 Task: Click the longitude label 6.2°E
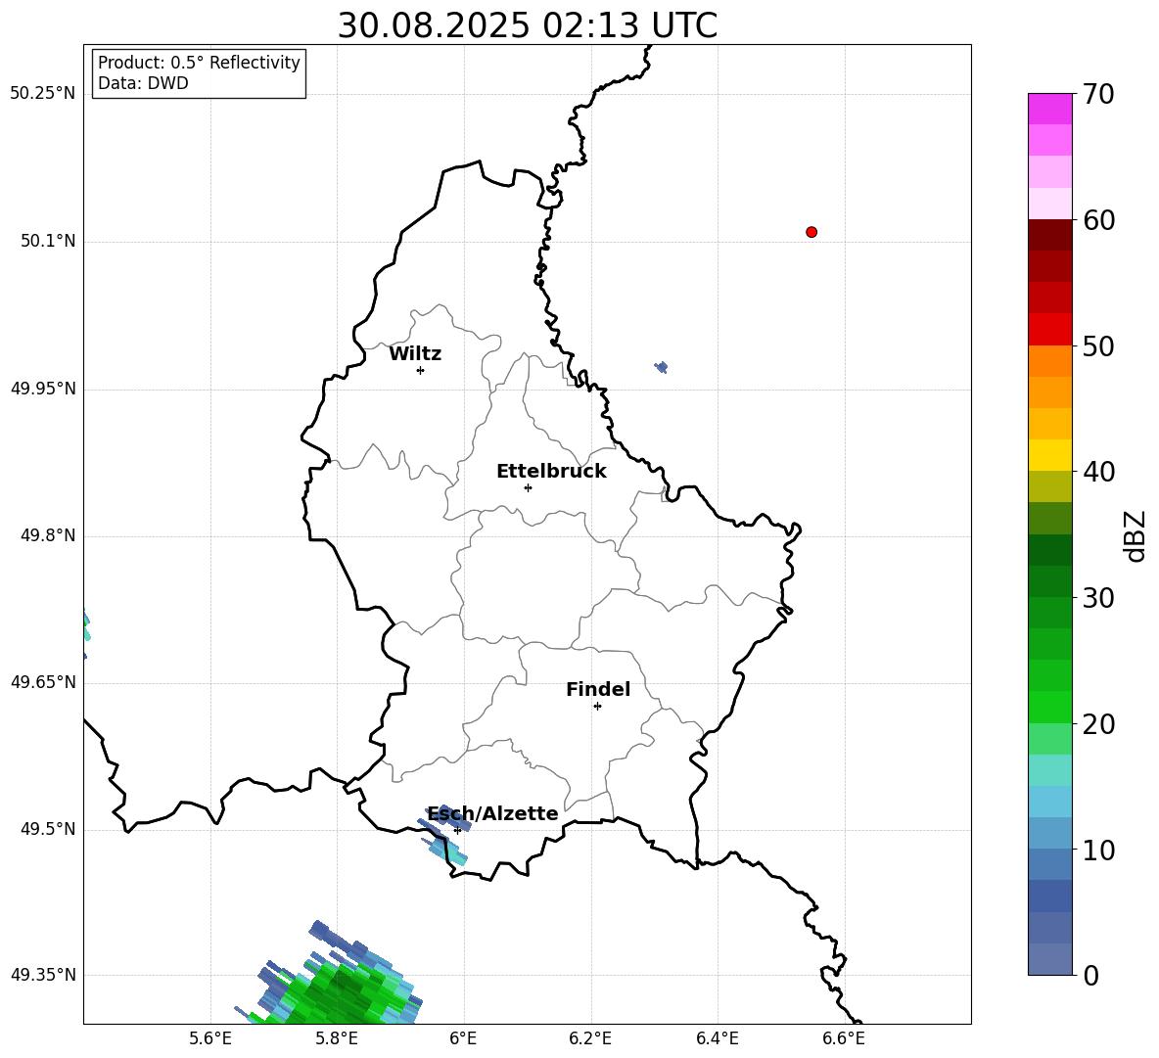tap(590, 1038)
